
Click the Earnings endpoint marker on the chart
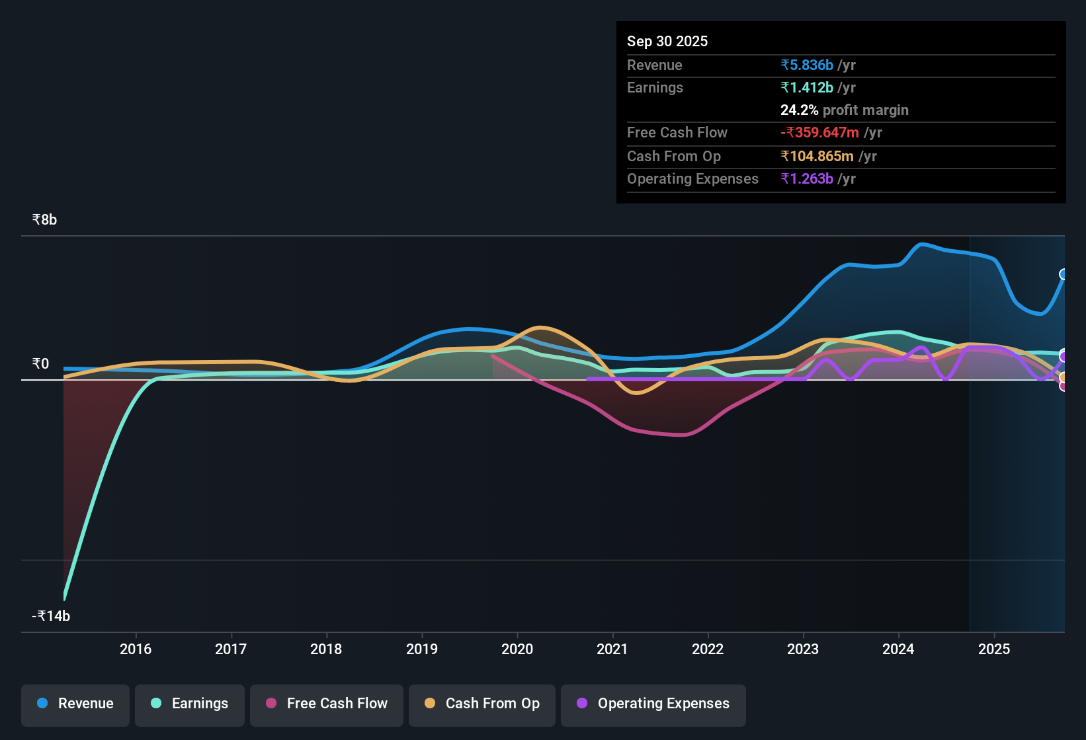coord(1064,353)
